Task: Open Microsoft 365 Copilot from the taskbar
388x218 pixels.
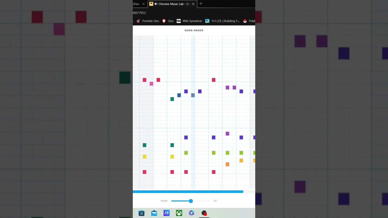Action: tap(192, 213)
